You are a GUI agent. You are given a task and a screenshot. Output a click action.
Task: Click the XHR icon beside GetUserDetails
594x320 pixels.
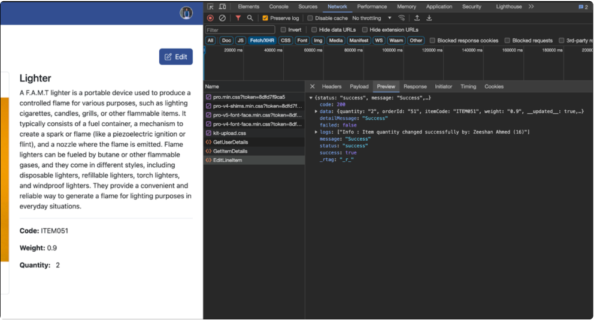[x=208, y=142]
